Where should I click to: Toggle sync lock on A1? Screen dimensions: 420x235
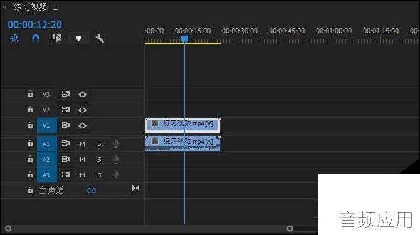click(66, 144)
